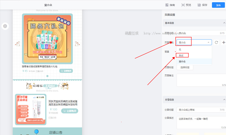This screenshot has width=226, height=135.
Task: Click the 页面名称 input field
Action: pyautogui.click(x=201, y=33)
